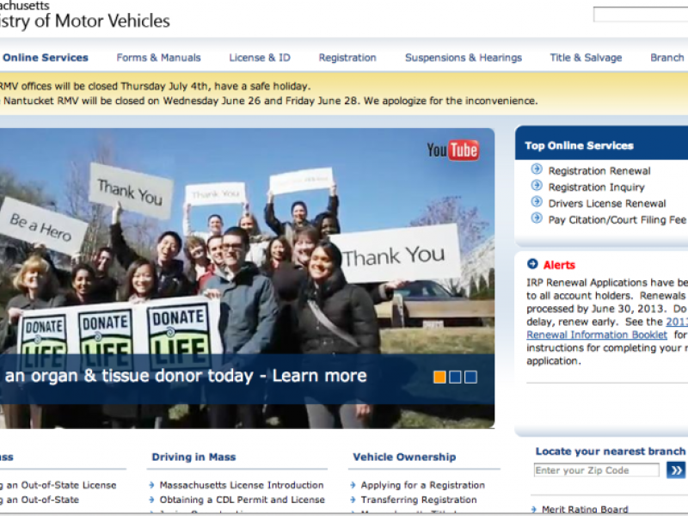688x516 pixels.
Task: Click the arrow icon beside Registration Inquiry
Action: 537,186
